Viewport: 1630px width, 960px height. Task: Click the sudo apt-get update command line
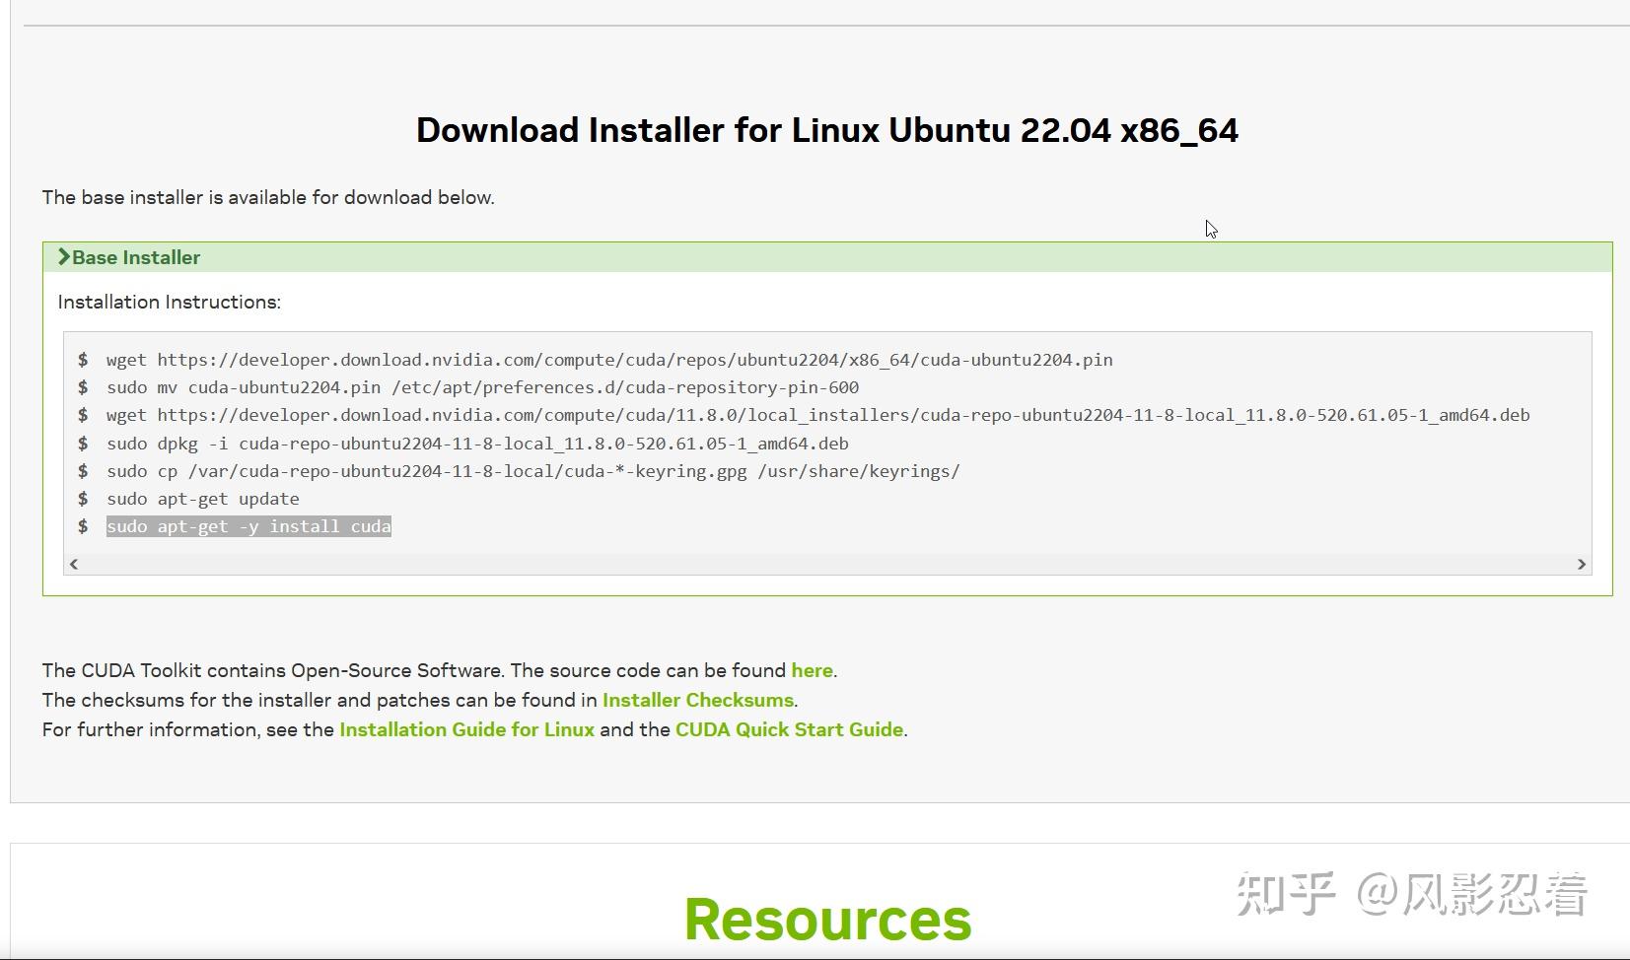click(x=203, y=499)
